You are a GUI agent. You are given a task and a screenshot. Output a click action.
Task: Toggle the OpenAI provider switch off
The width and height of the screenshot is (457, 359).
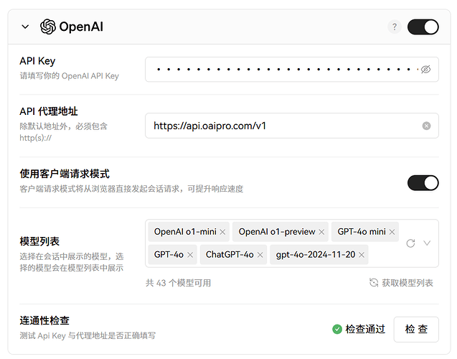click(423, 27)
